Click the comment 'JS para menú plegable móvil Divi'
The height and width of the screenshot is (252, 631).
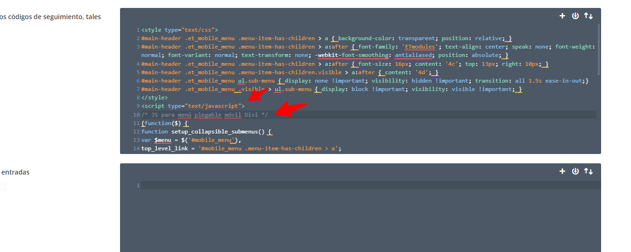pyautogui.click(x=205, y=115)
